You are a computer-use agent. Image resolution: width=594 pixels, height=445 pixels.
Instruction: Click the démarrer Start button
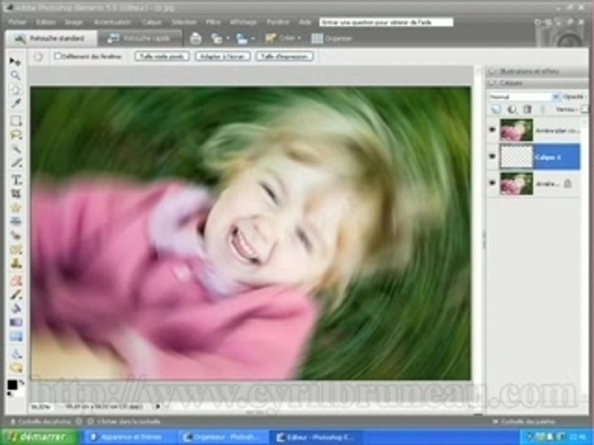click(38, 437)
